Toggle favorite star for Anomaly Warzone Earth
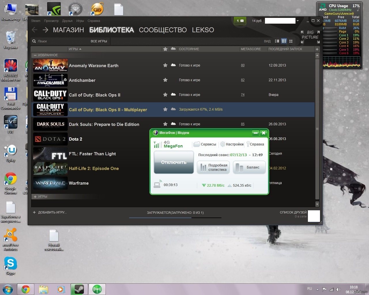This screenshot has width=369, height=295. coord(165,65)
